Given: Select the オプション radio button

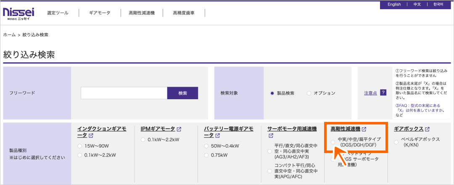Looking at the screenshot, I should pos(309,93).
